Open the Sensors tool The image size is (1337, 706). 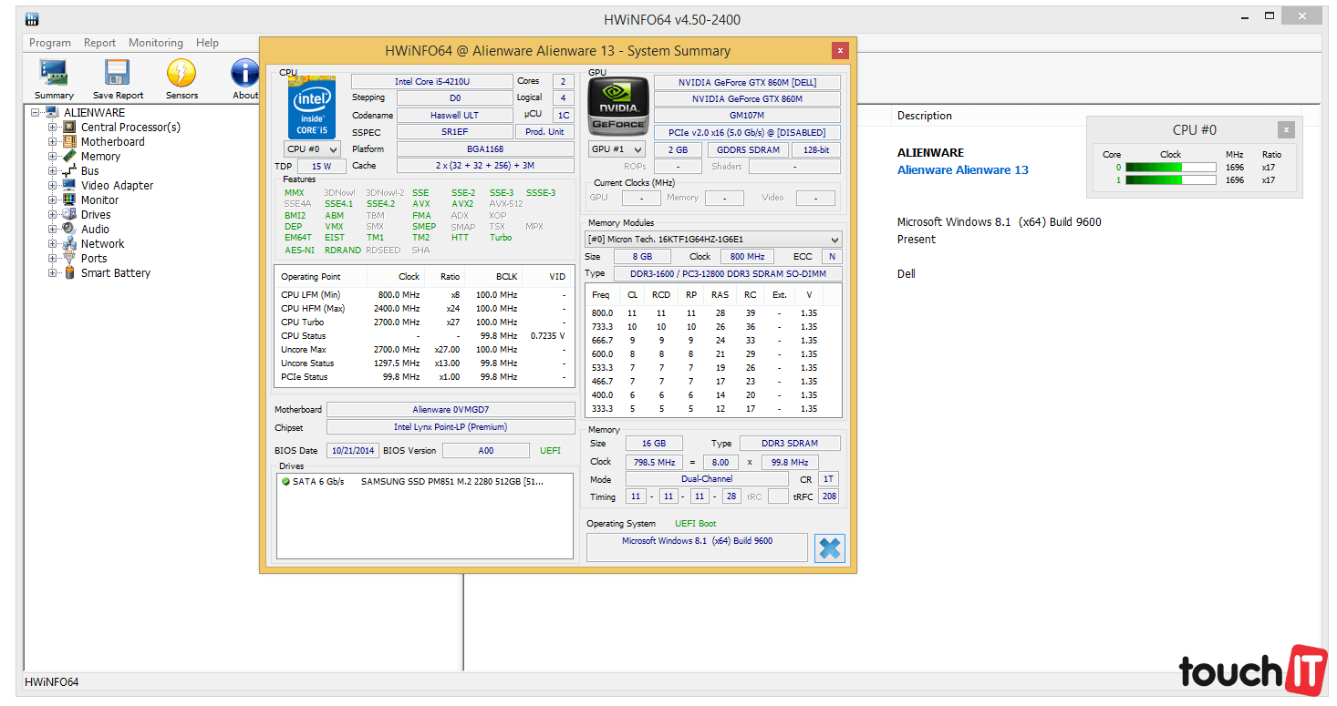[x=181, y=75]
